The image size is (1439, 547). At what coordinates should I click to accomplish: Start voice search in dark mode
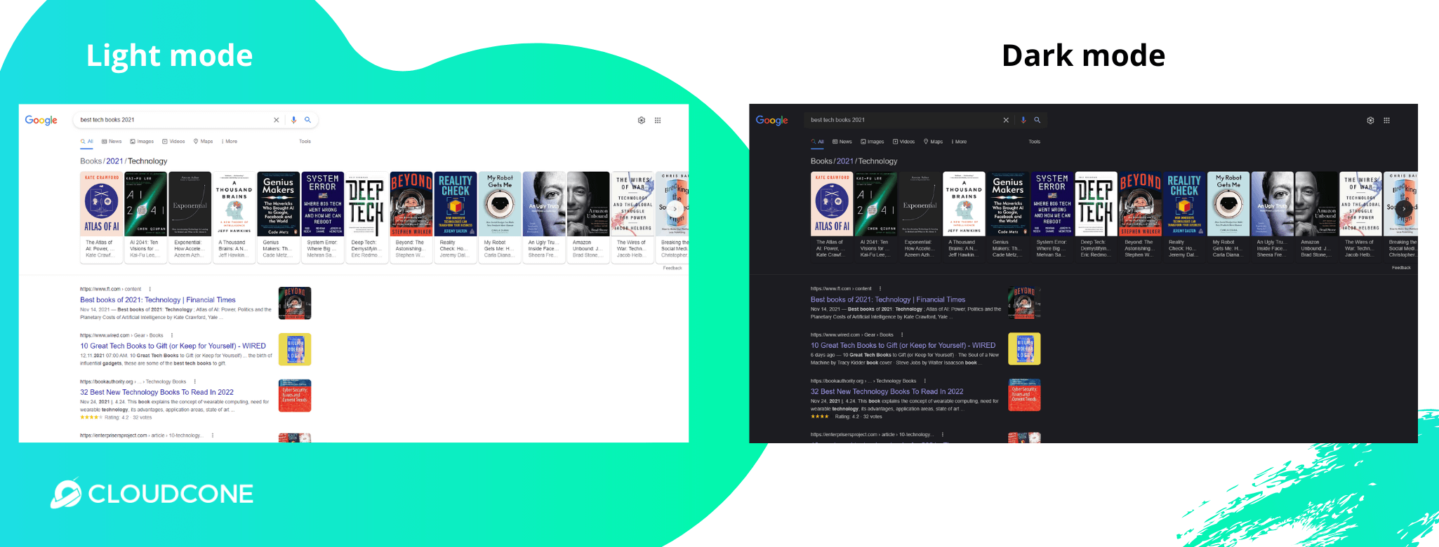click(1023, 120)
